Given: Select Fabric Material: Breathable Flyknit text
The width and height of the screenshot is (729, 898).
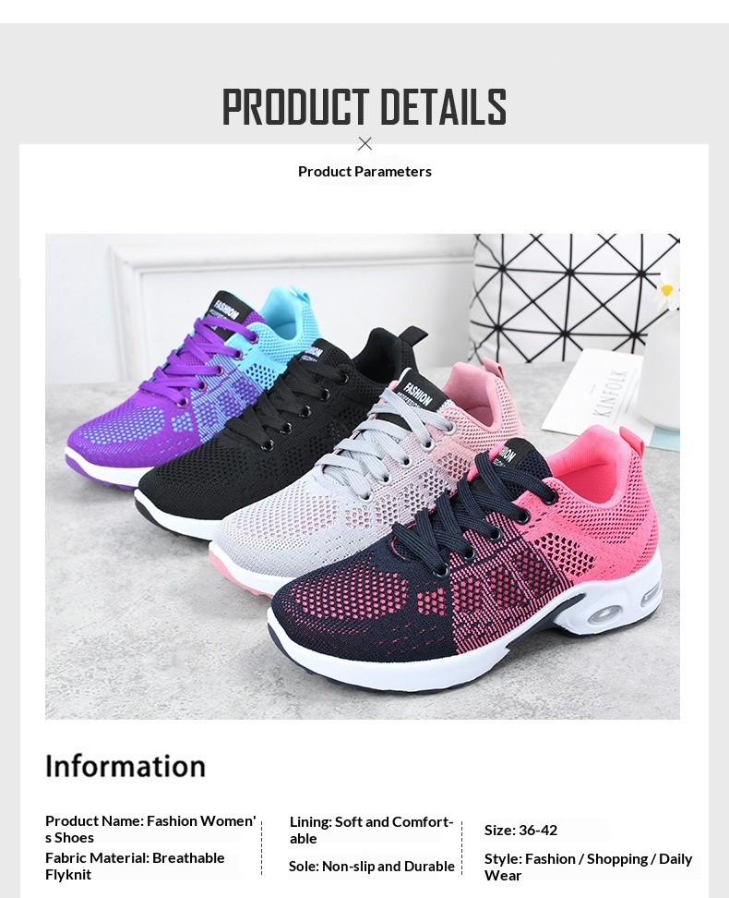Looking at the screenshot, I should pyautogui.click(x=135, y=866).
